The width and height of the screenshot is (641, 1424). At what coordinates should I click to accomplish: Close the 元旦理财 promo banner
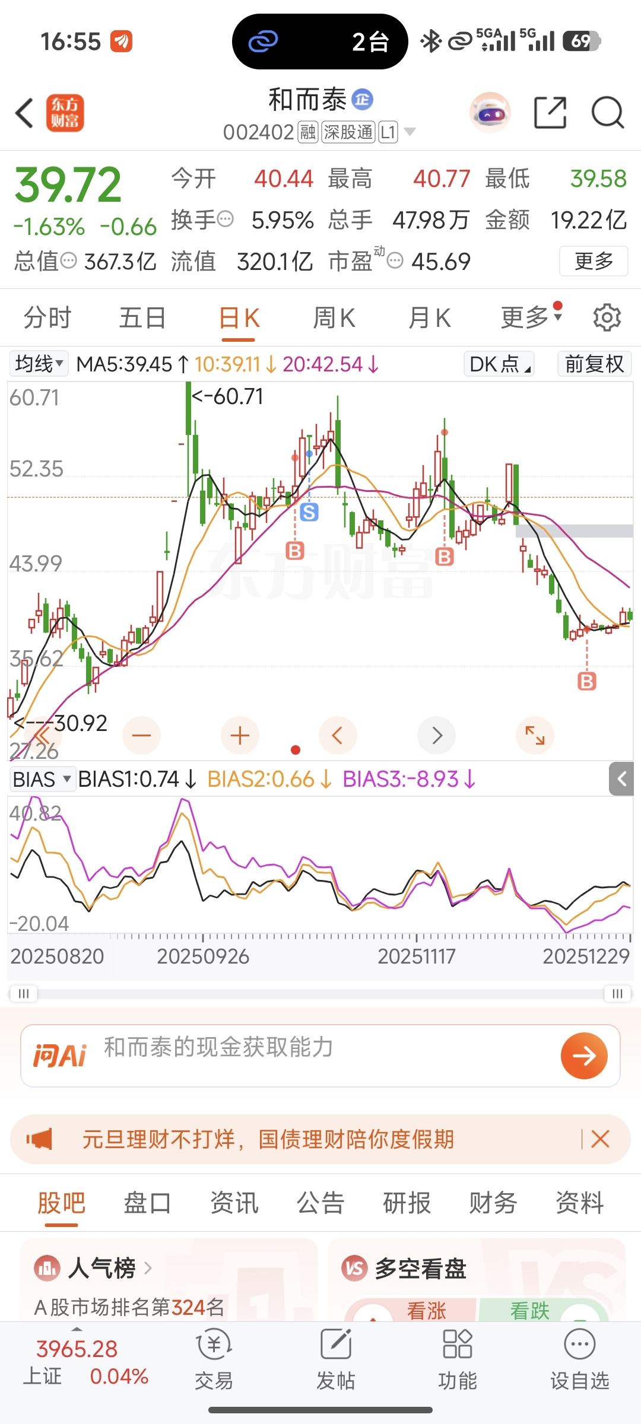(x=600, y=1139)
